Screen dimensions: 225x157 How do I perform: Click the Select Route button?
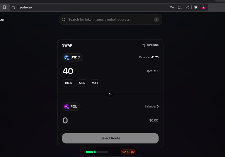click(x=110, y=138)
